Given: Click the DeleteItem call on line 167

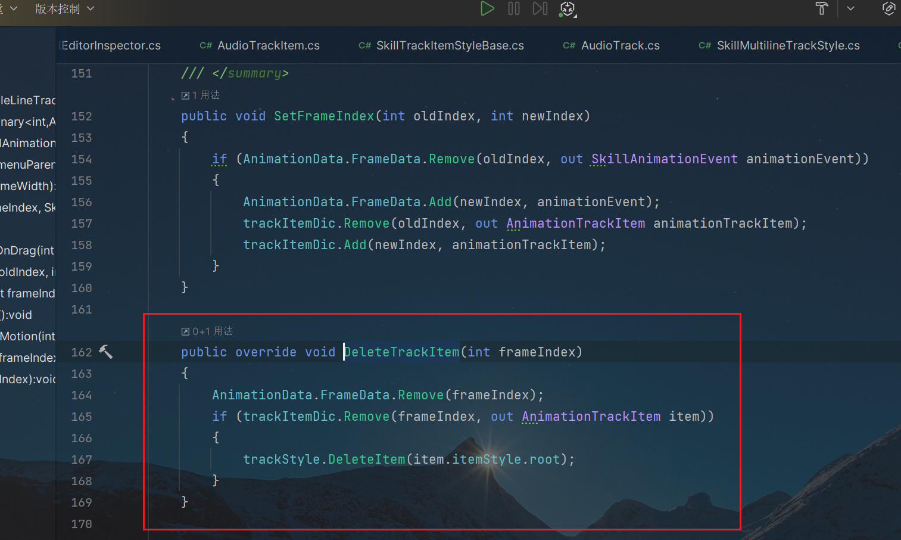Looking at the screenshot, I should [366, 460].
